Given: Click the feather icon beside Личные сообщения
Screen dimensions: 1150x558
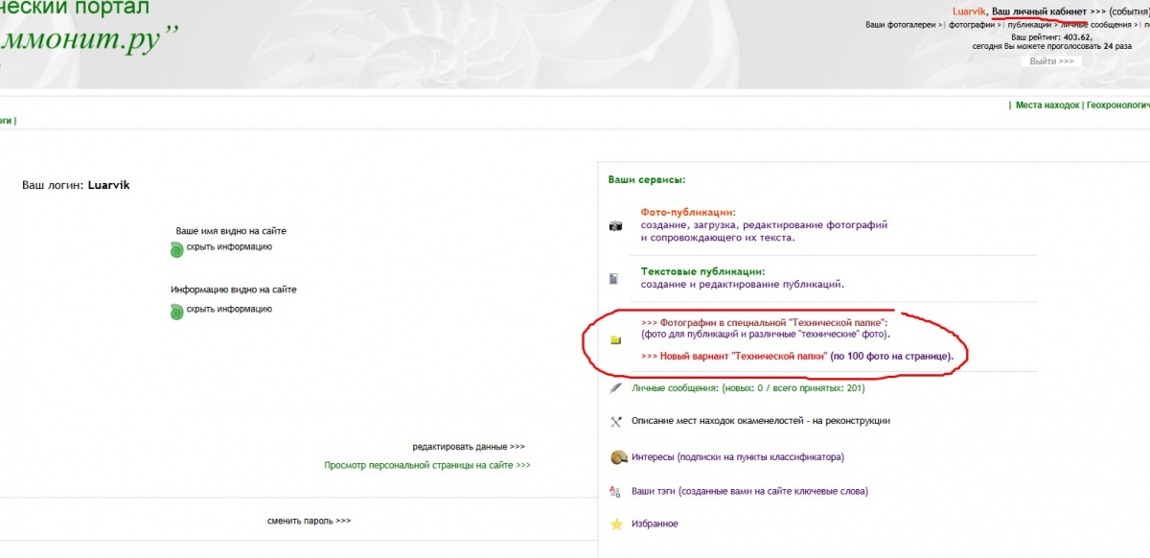Looking at the screenshot, I should (616, 388).
